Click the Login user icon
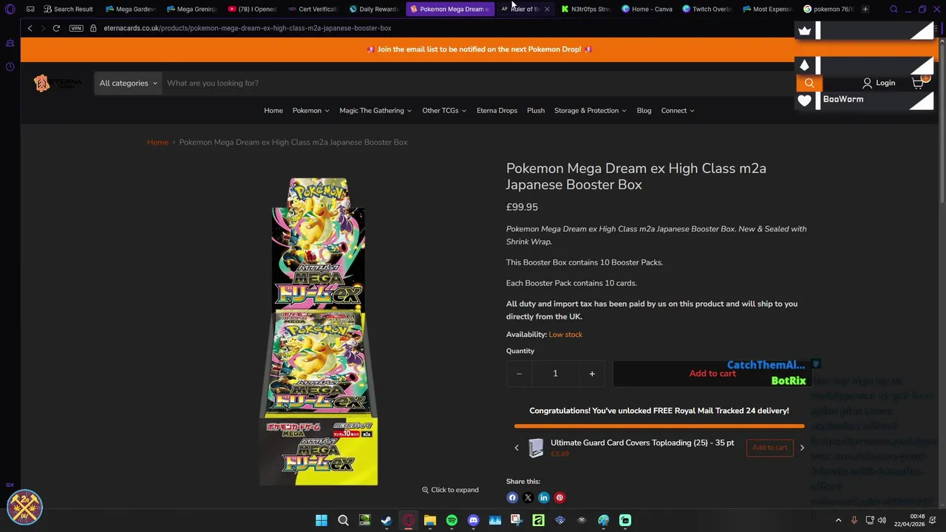 tap(867, 83)
